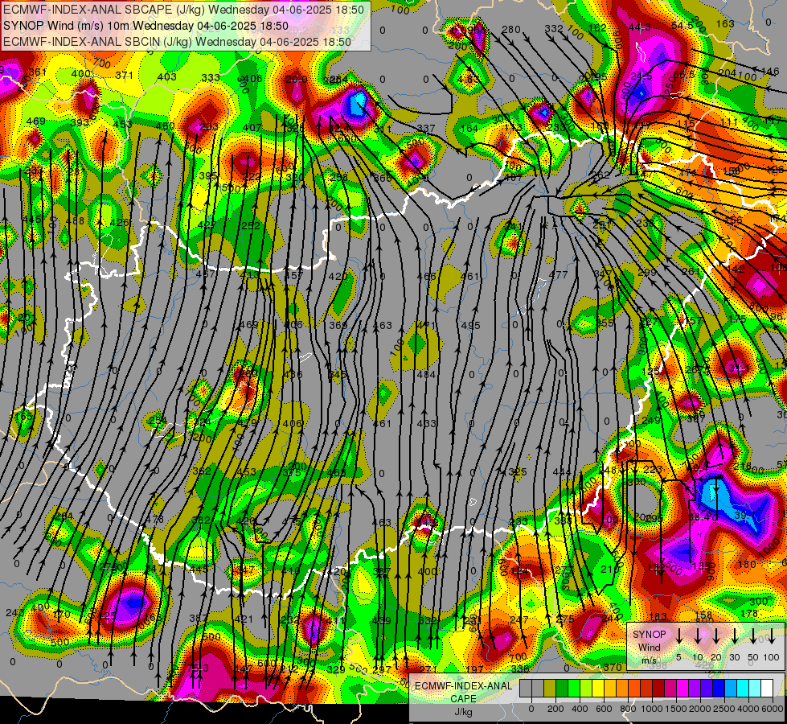Viewport: 787px width, 724px height.
Task: Click the map value '299'
Action: (x=647, y=273)
